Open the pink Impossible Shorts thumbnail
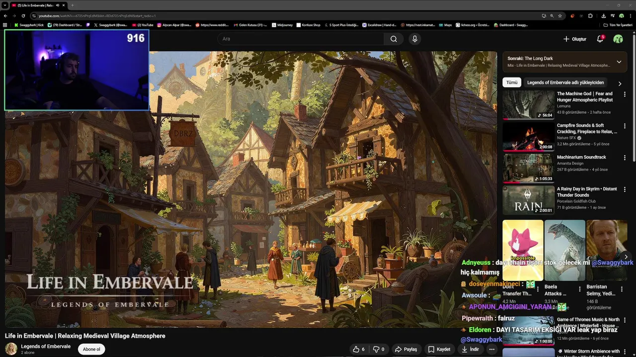Screen dimensions: 636x357 coord(523,250)
